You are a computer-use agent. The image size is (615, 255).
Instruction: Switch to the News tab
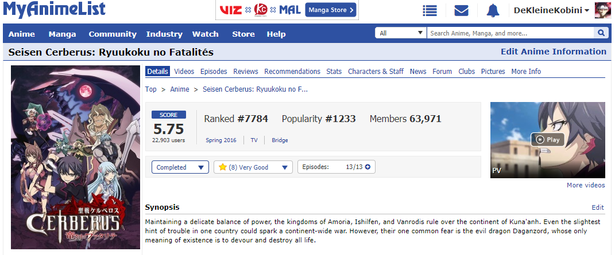418,71
